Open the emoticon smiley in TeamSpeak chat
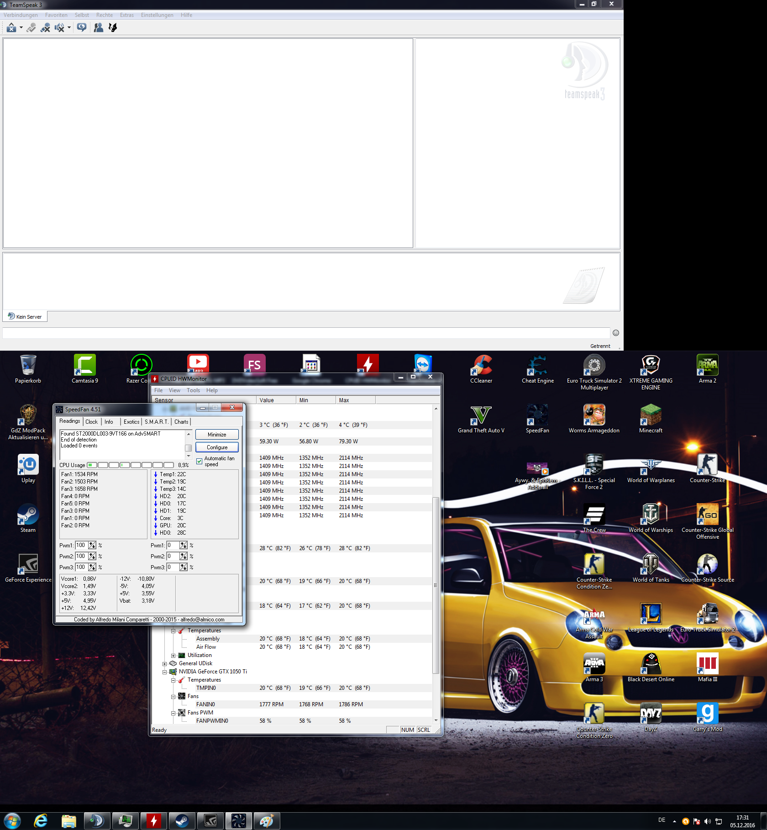This screenshot has width=767, height=830. pyautogui.click(x=615, y=333)
